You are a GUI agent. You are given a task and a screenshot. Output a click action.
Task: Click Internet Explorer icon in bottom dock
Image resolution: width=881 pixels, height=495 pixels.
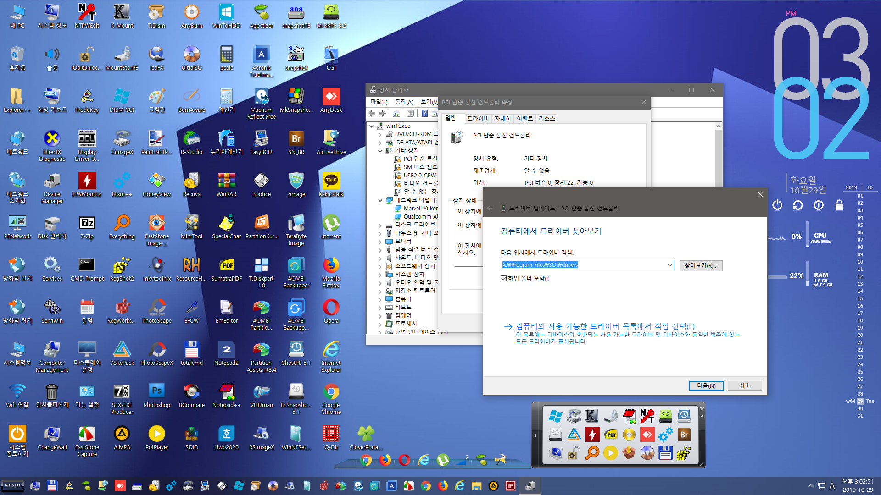tap(424, 460)
